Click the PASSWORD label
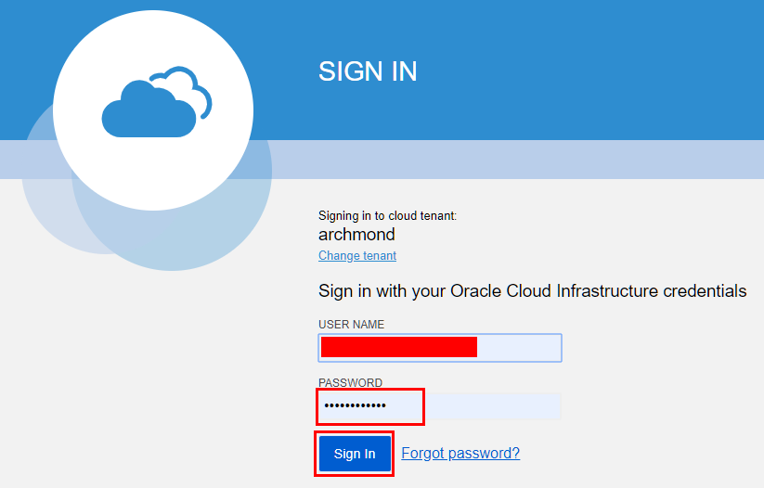This screenshot has width=764, height=488. point(350,382)
